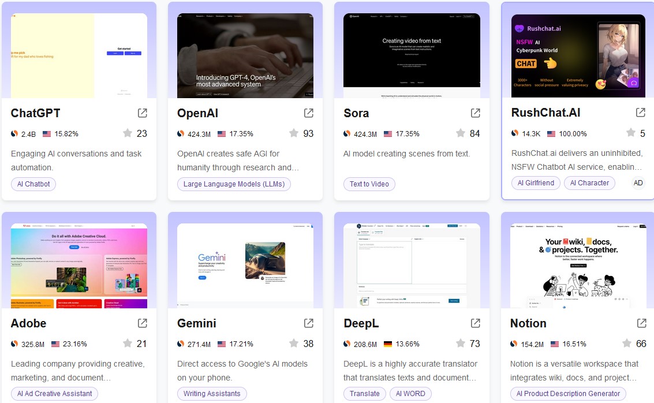Click traffic icon beside 325.8M on Adobe
The width and height of the screenshot is (654, 403).
(x=14, y=344)
